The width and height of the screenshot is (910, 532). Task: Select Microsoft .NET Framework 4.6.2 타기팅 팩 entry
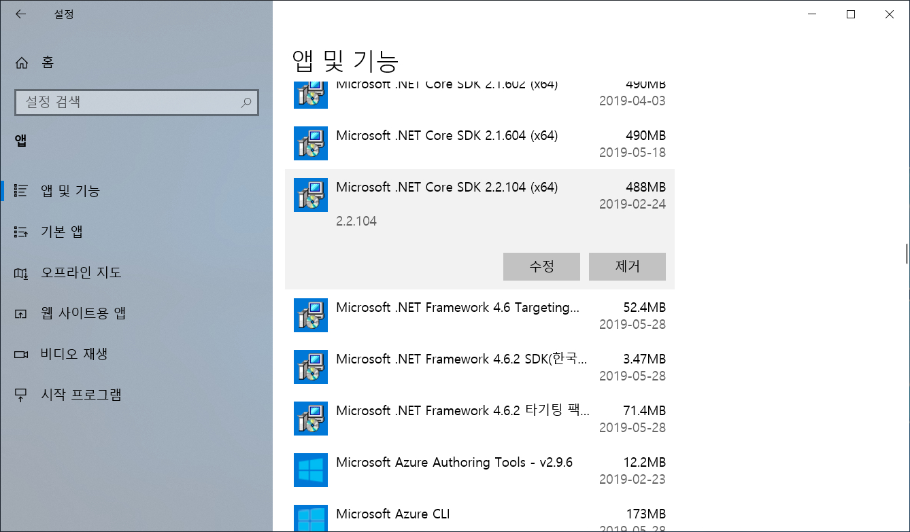[479, 419]
